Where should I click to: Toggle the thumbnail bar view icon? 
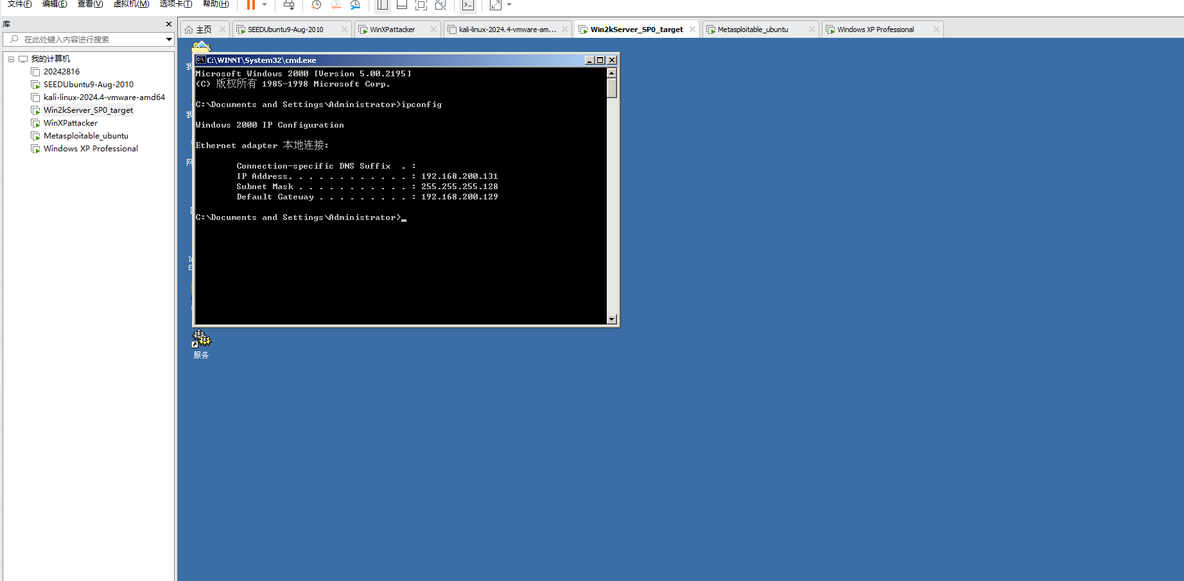[402, 5]
